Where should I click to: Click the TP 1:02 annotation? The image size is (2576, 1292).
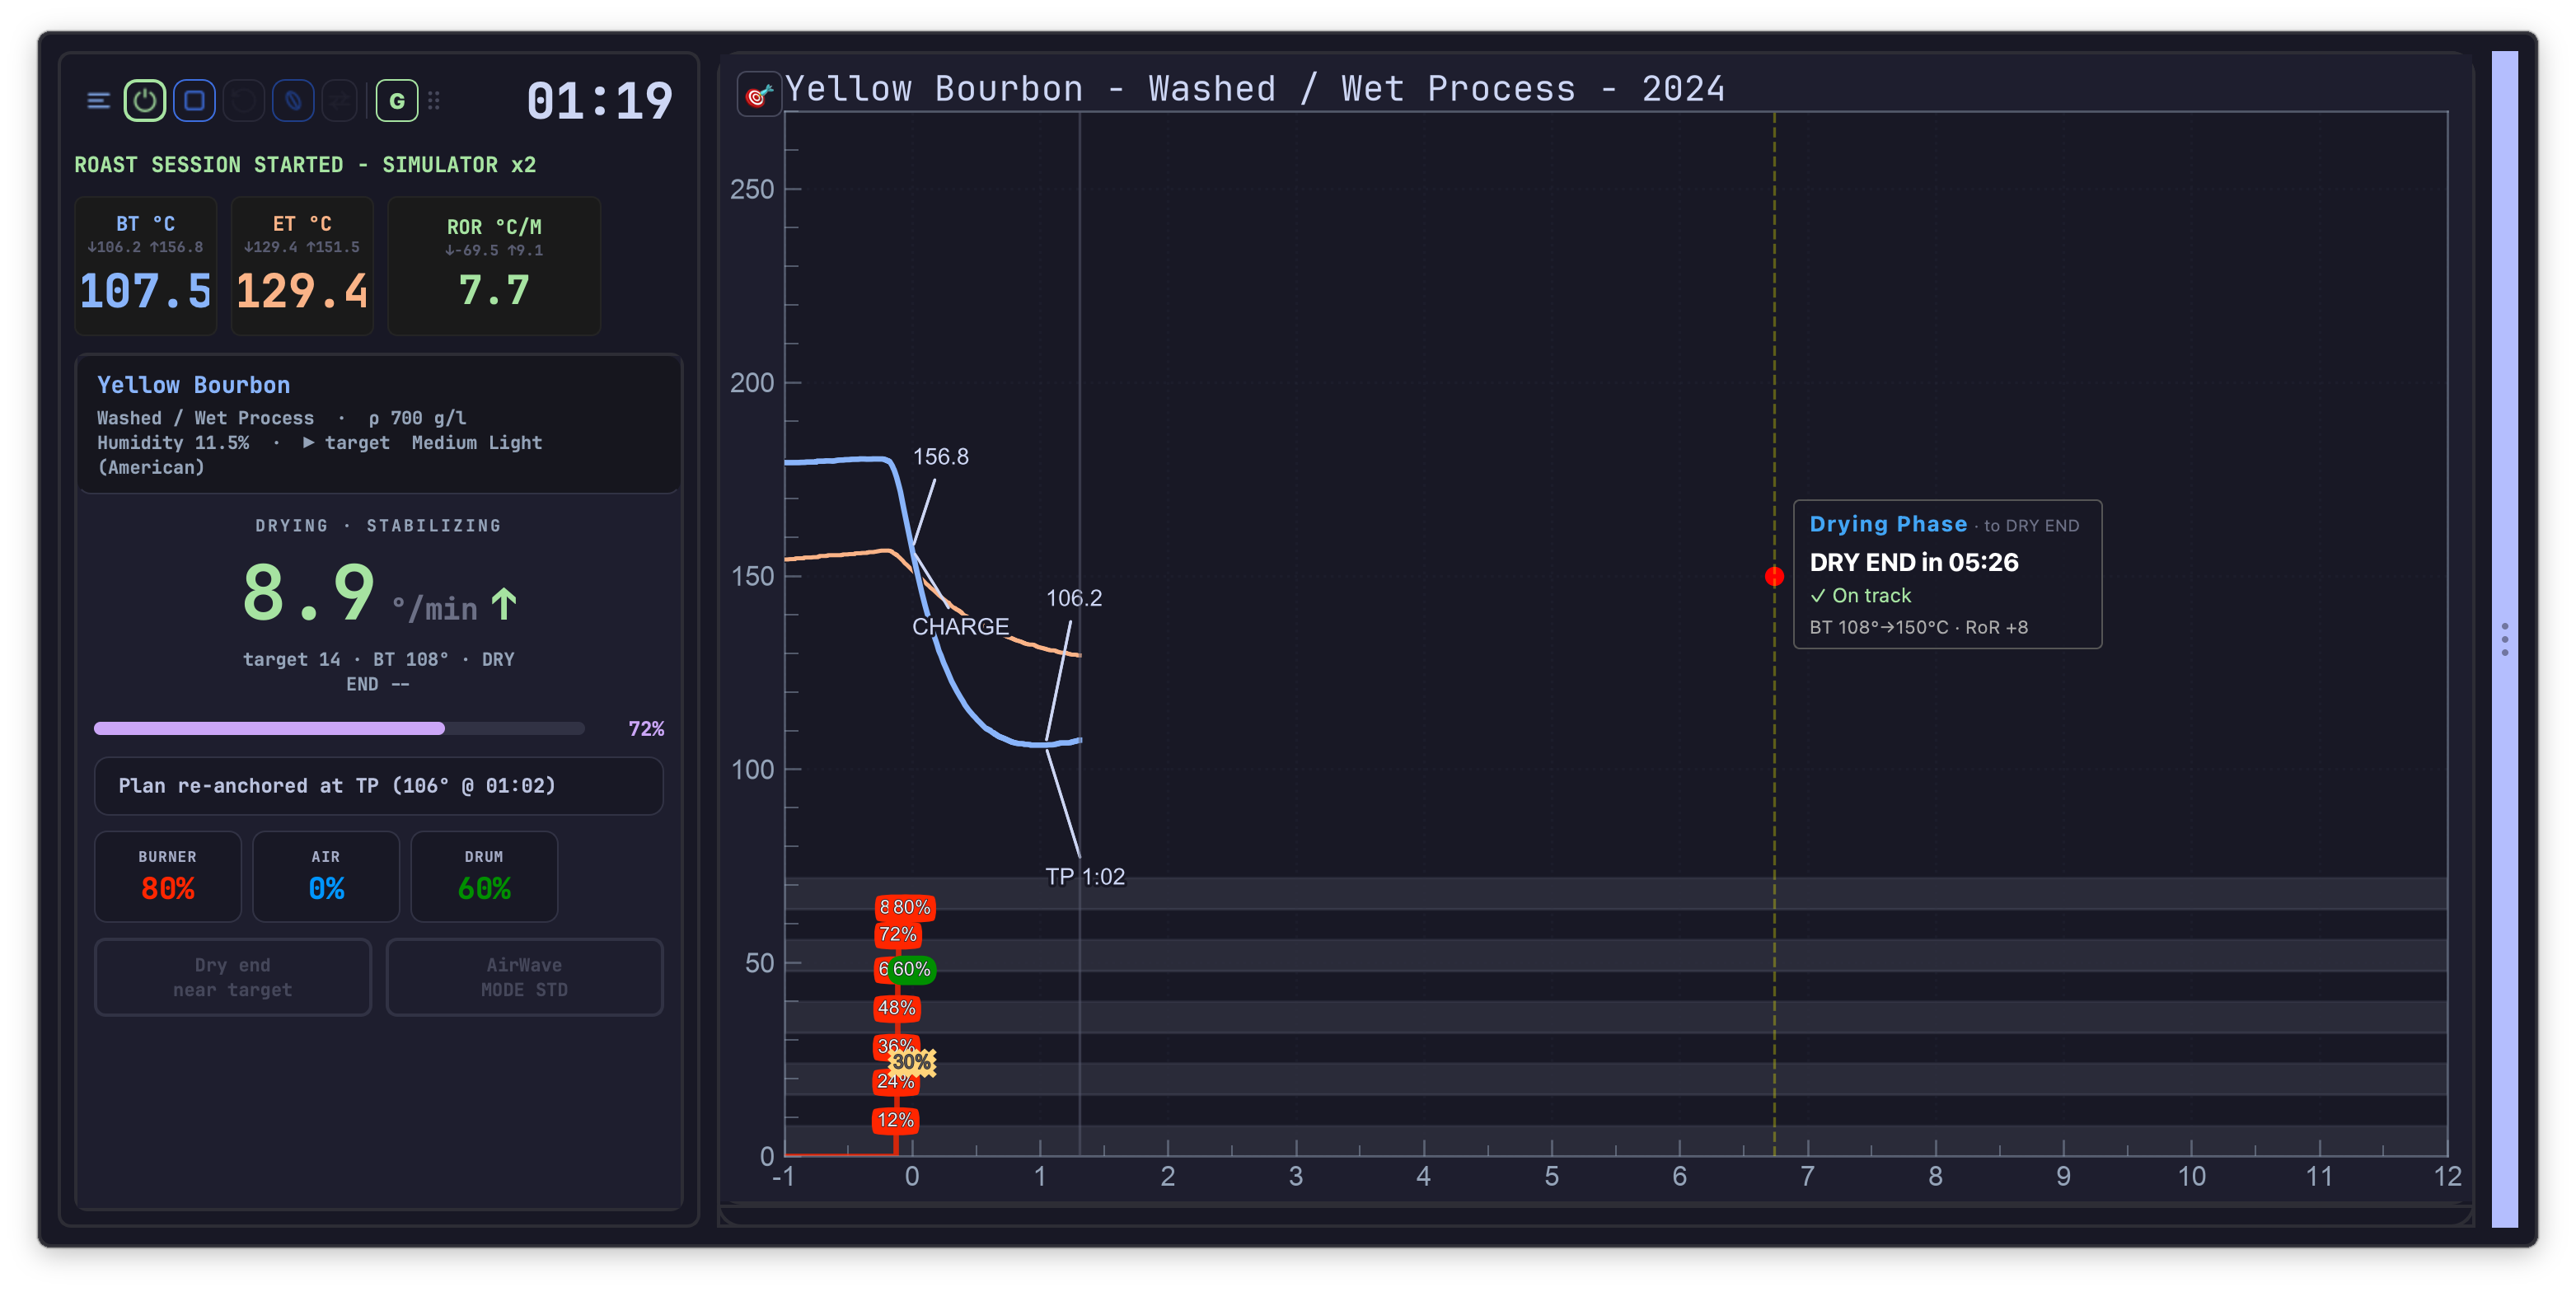point(1085,877)
